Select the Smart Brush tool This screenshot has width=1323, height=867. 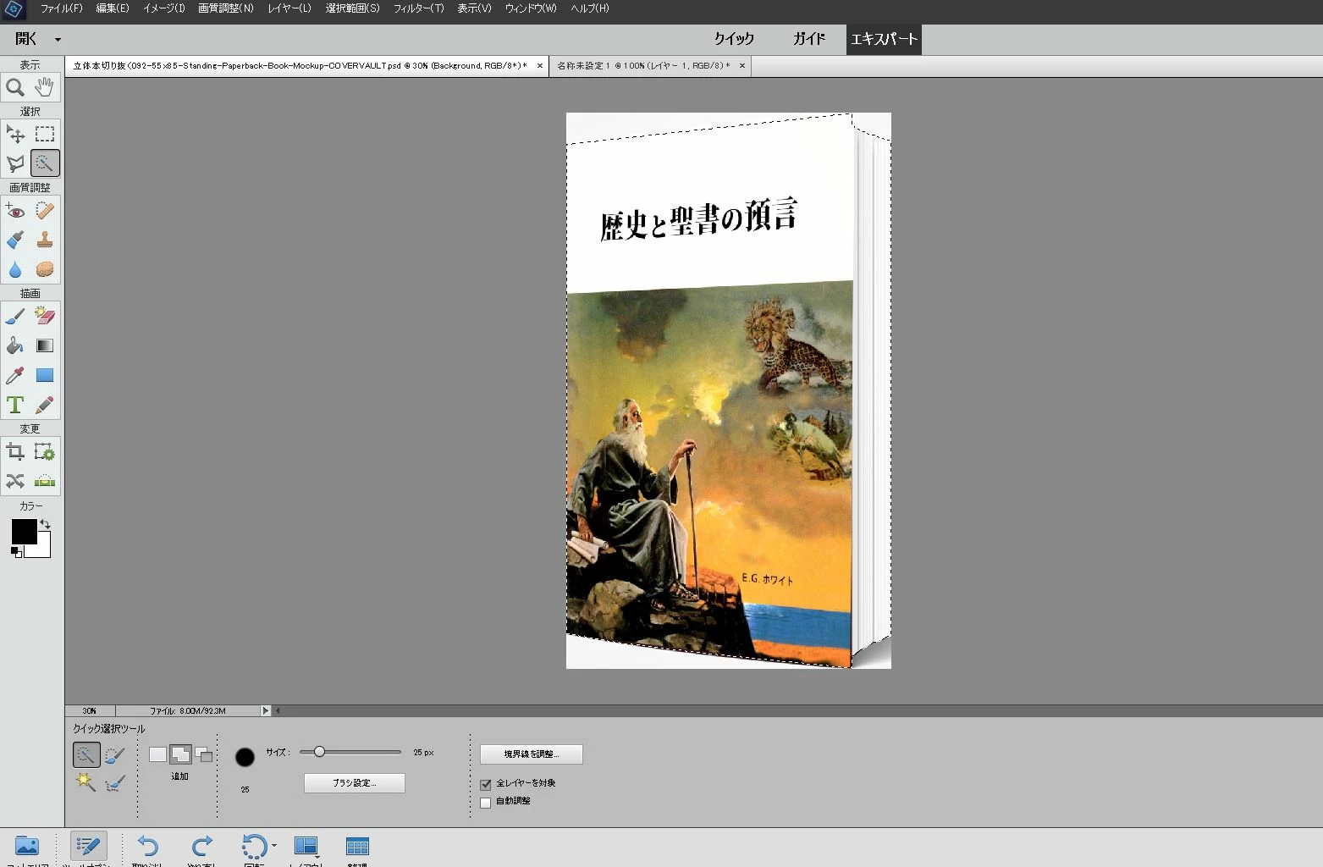(x=15, y=240)
